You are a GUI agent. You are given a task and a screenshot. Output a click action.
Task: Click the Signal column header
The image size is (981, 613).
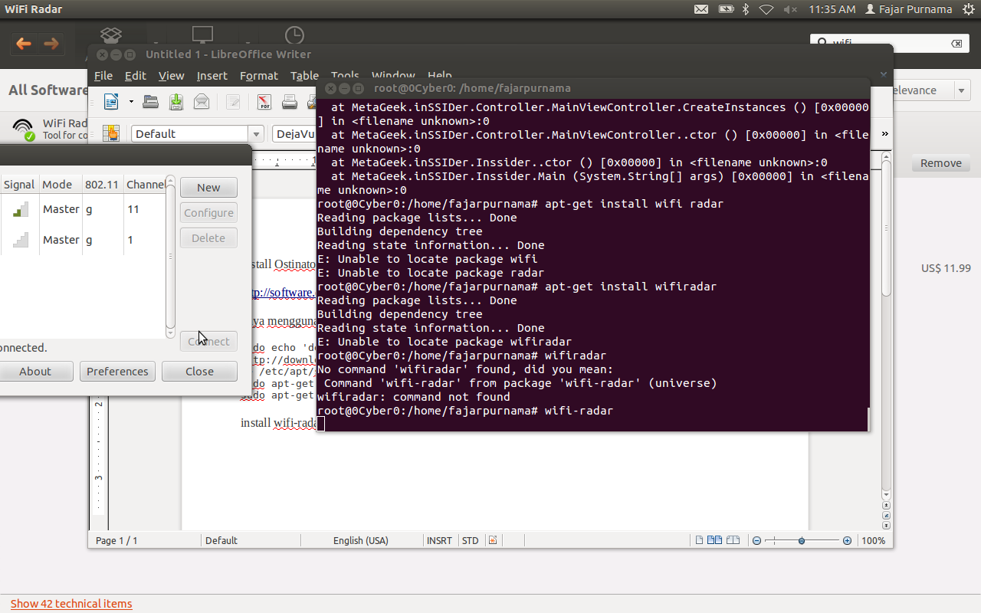(x=19, y=185)
